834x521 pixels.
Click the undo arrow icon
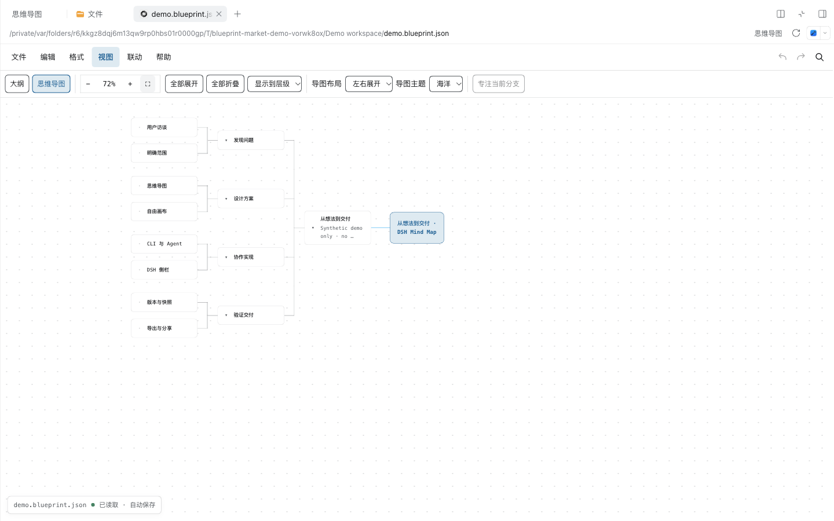point(782,57)
